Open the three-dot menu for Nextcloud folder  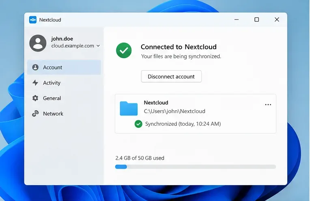268,105
